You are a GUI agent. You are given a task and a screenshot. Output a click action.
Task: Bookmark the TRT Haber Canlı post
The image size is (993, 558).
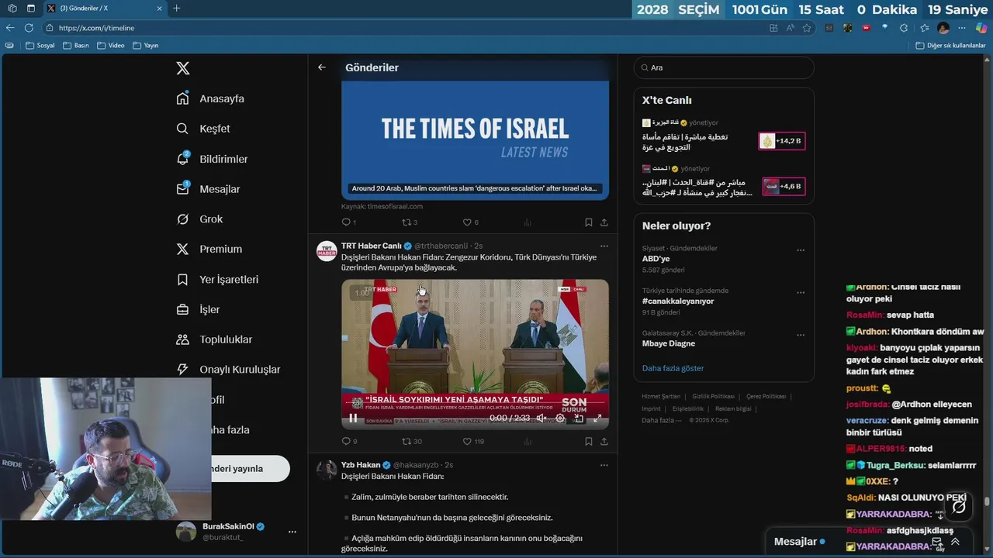click(x=589, y=441)
